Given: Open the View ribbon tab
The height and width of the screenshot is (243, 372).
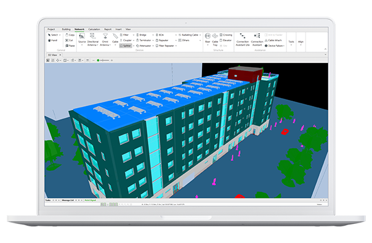Looking at the screenshot, I should pyautogui.click(x=128, y=29).
